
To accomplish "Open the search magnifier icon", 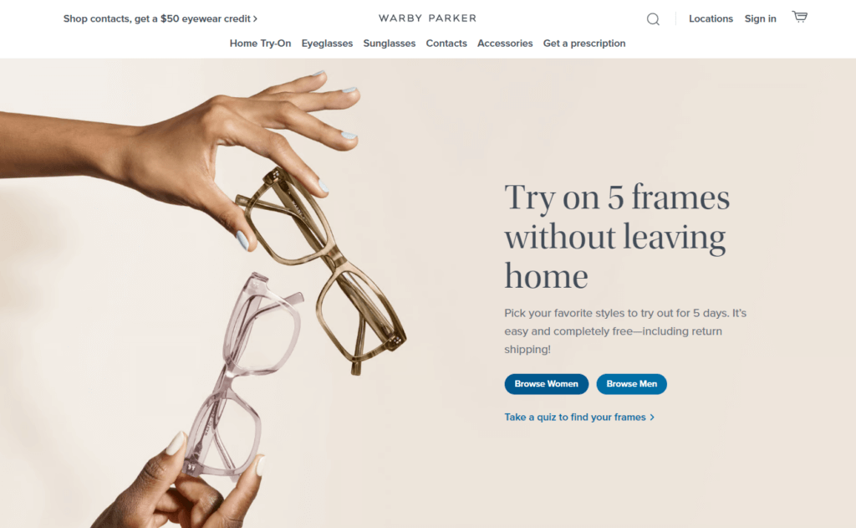I will point(653,19).
